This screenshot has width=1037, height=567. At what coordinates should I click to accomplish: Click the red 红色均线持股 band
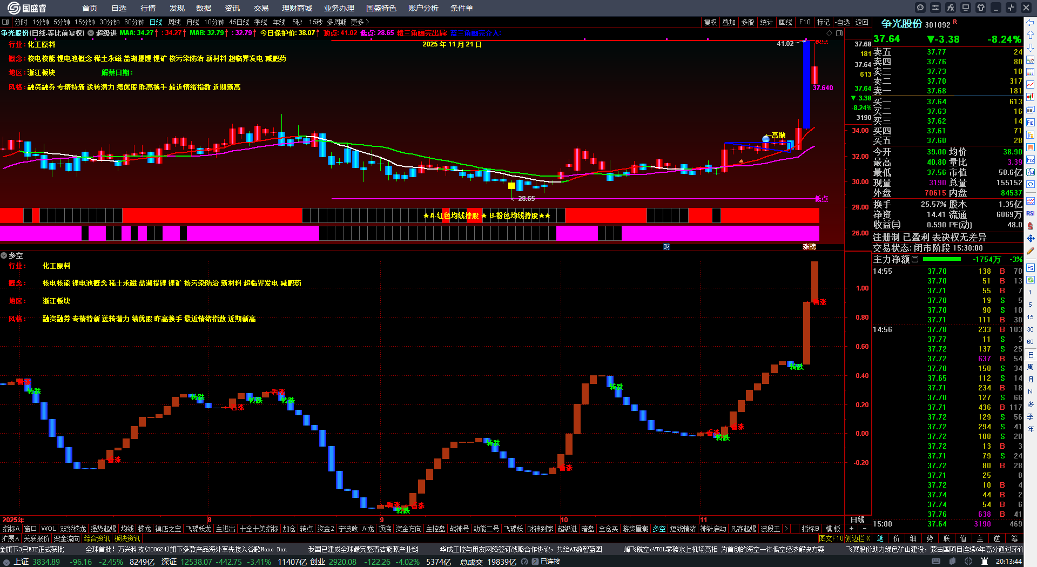click(409, 215)
